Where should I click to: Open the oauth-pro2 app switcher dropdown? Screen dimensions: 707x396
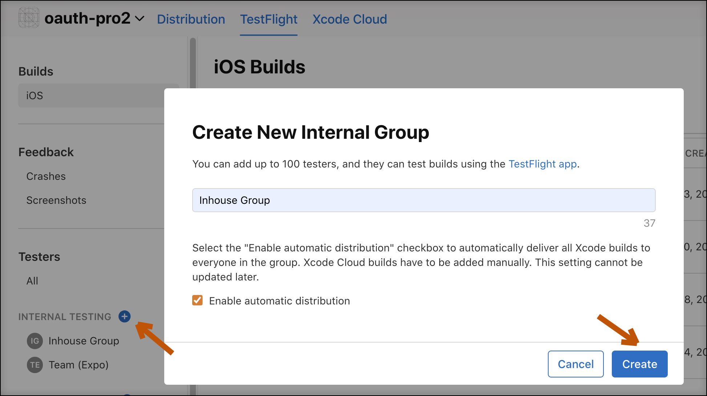click(x=140, y=19)
